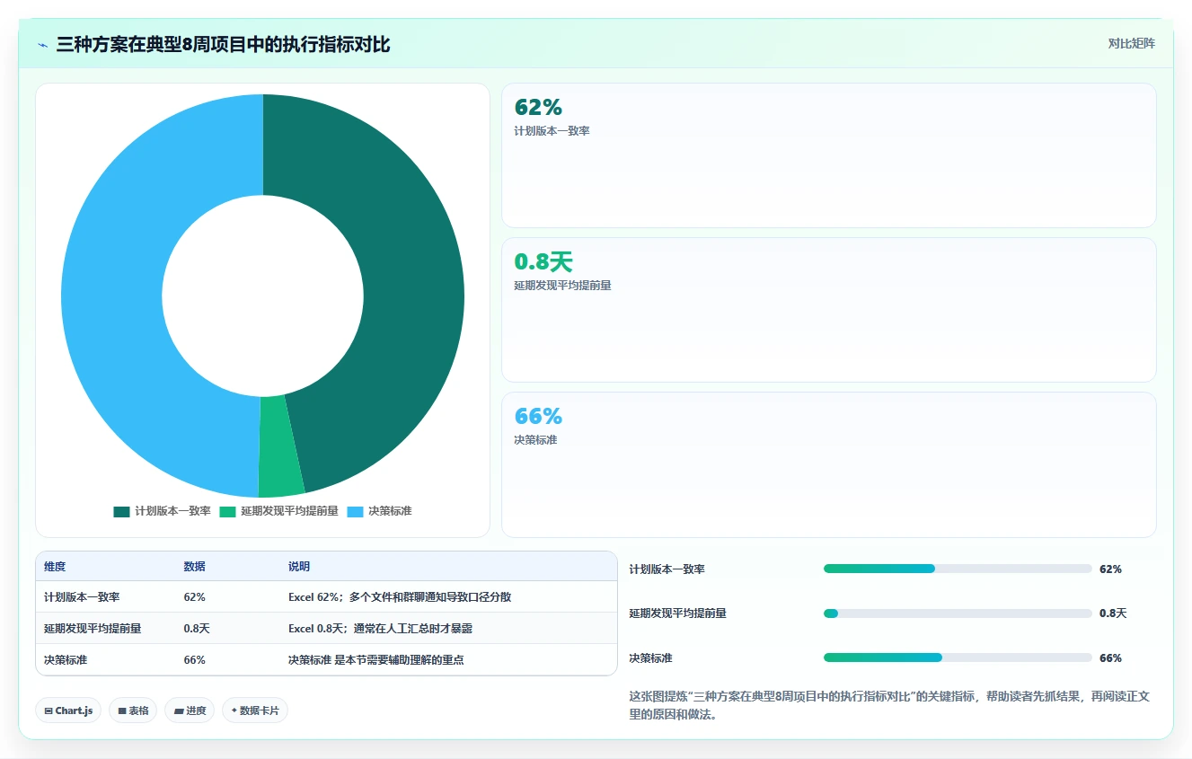This screenshot has width=1192, height=759.
Task: Click the 数据卡片 tag chip
Action: click(255, 710)
